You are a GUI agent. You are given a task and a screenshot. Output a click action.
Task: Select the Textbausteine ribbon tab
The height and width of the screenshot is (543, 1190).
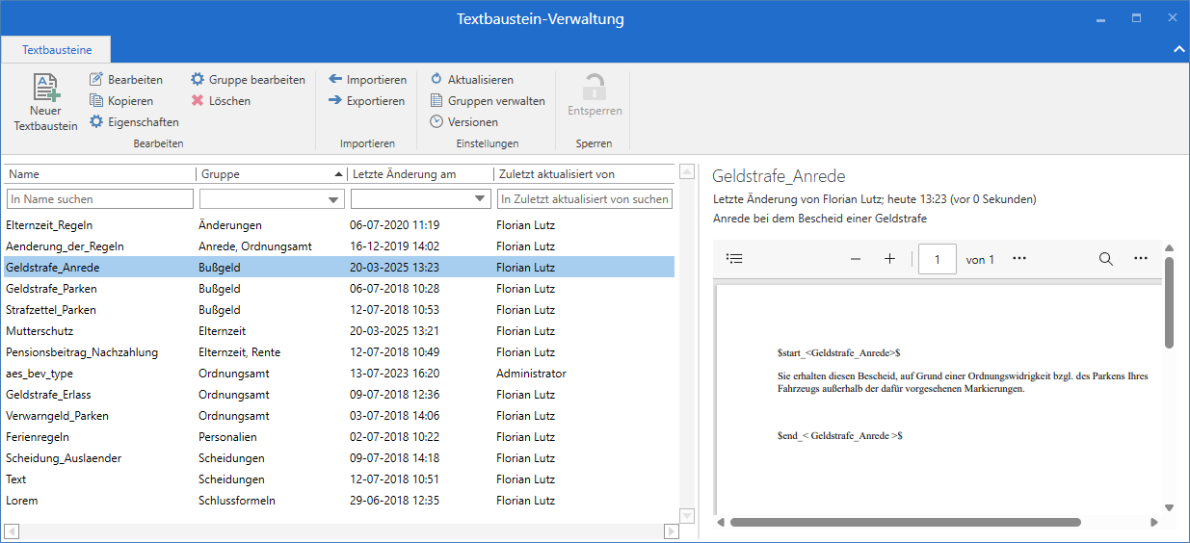(56, 48)
